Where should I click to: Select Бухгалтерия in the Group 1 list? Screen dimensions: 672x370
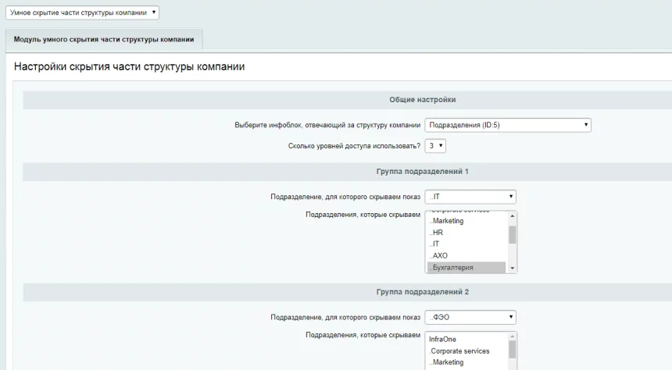point(467,268)
